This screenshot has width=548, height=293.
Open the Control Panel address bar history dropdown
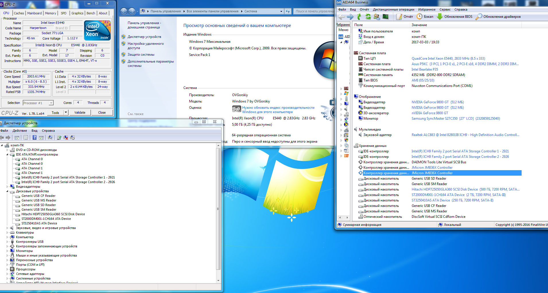[x=281, y=11]
